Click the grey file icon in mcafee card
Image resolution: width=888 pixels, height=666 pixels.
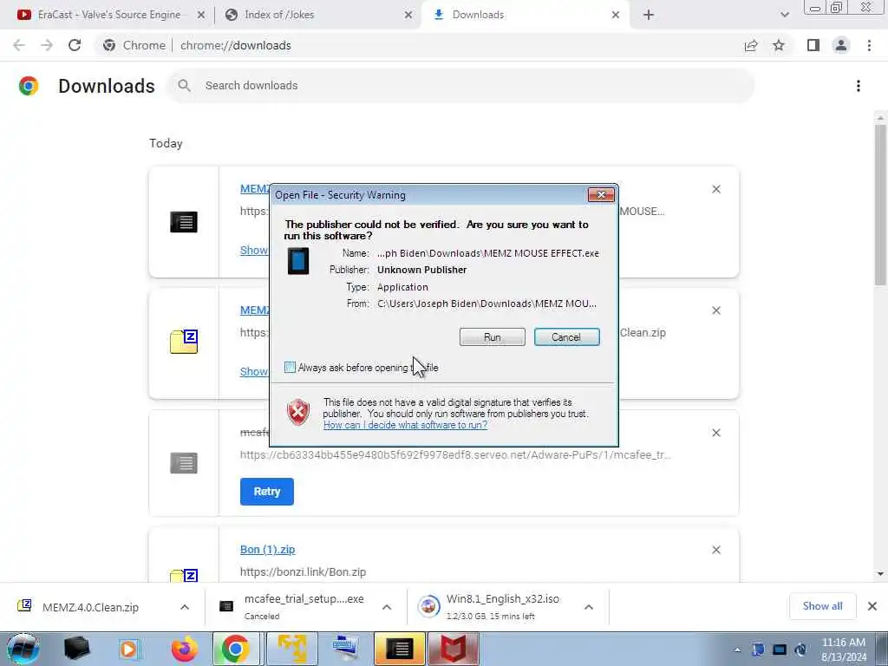(x=184, y=463)
